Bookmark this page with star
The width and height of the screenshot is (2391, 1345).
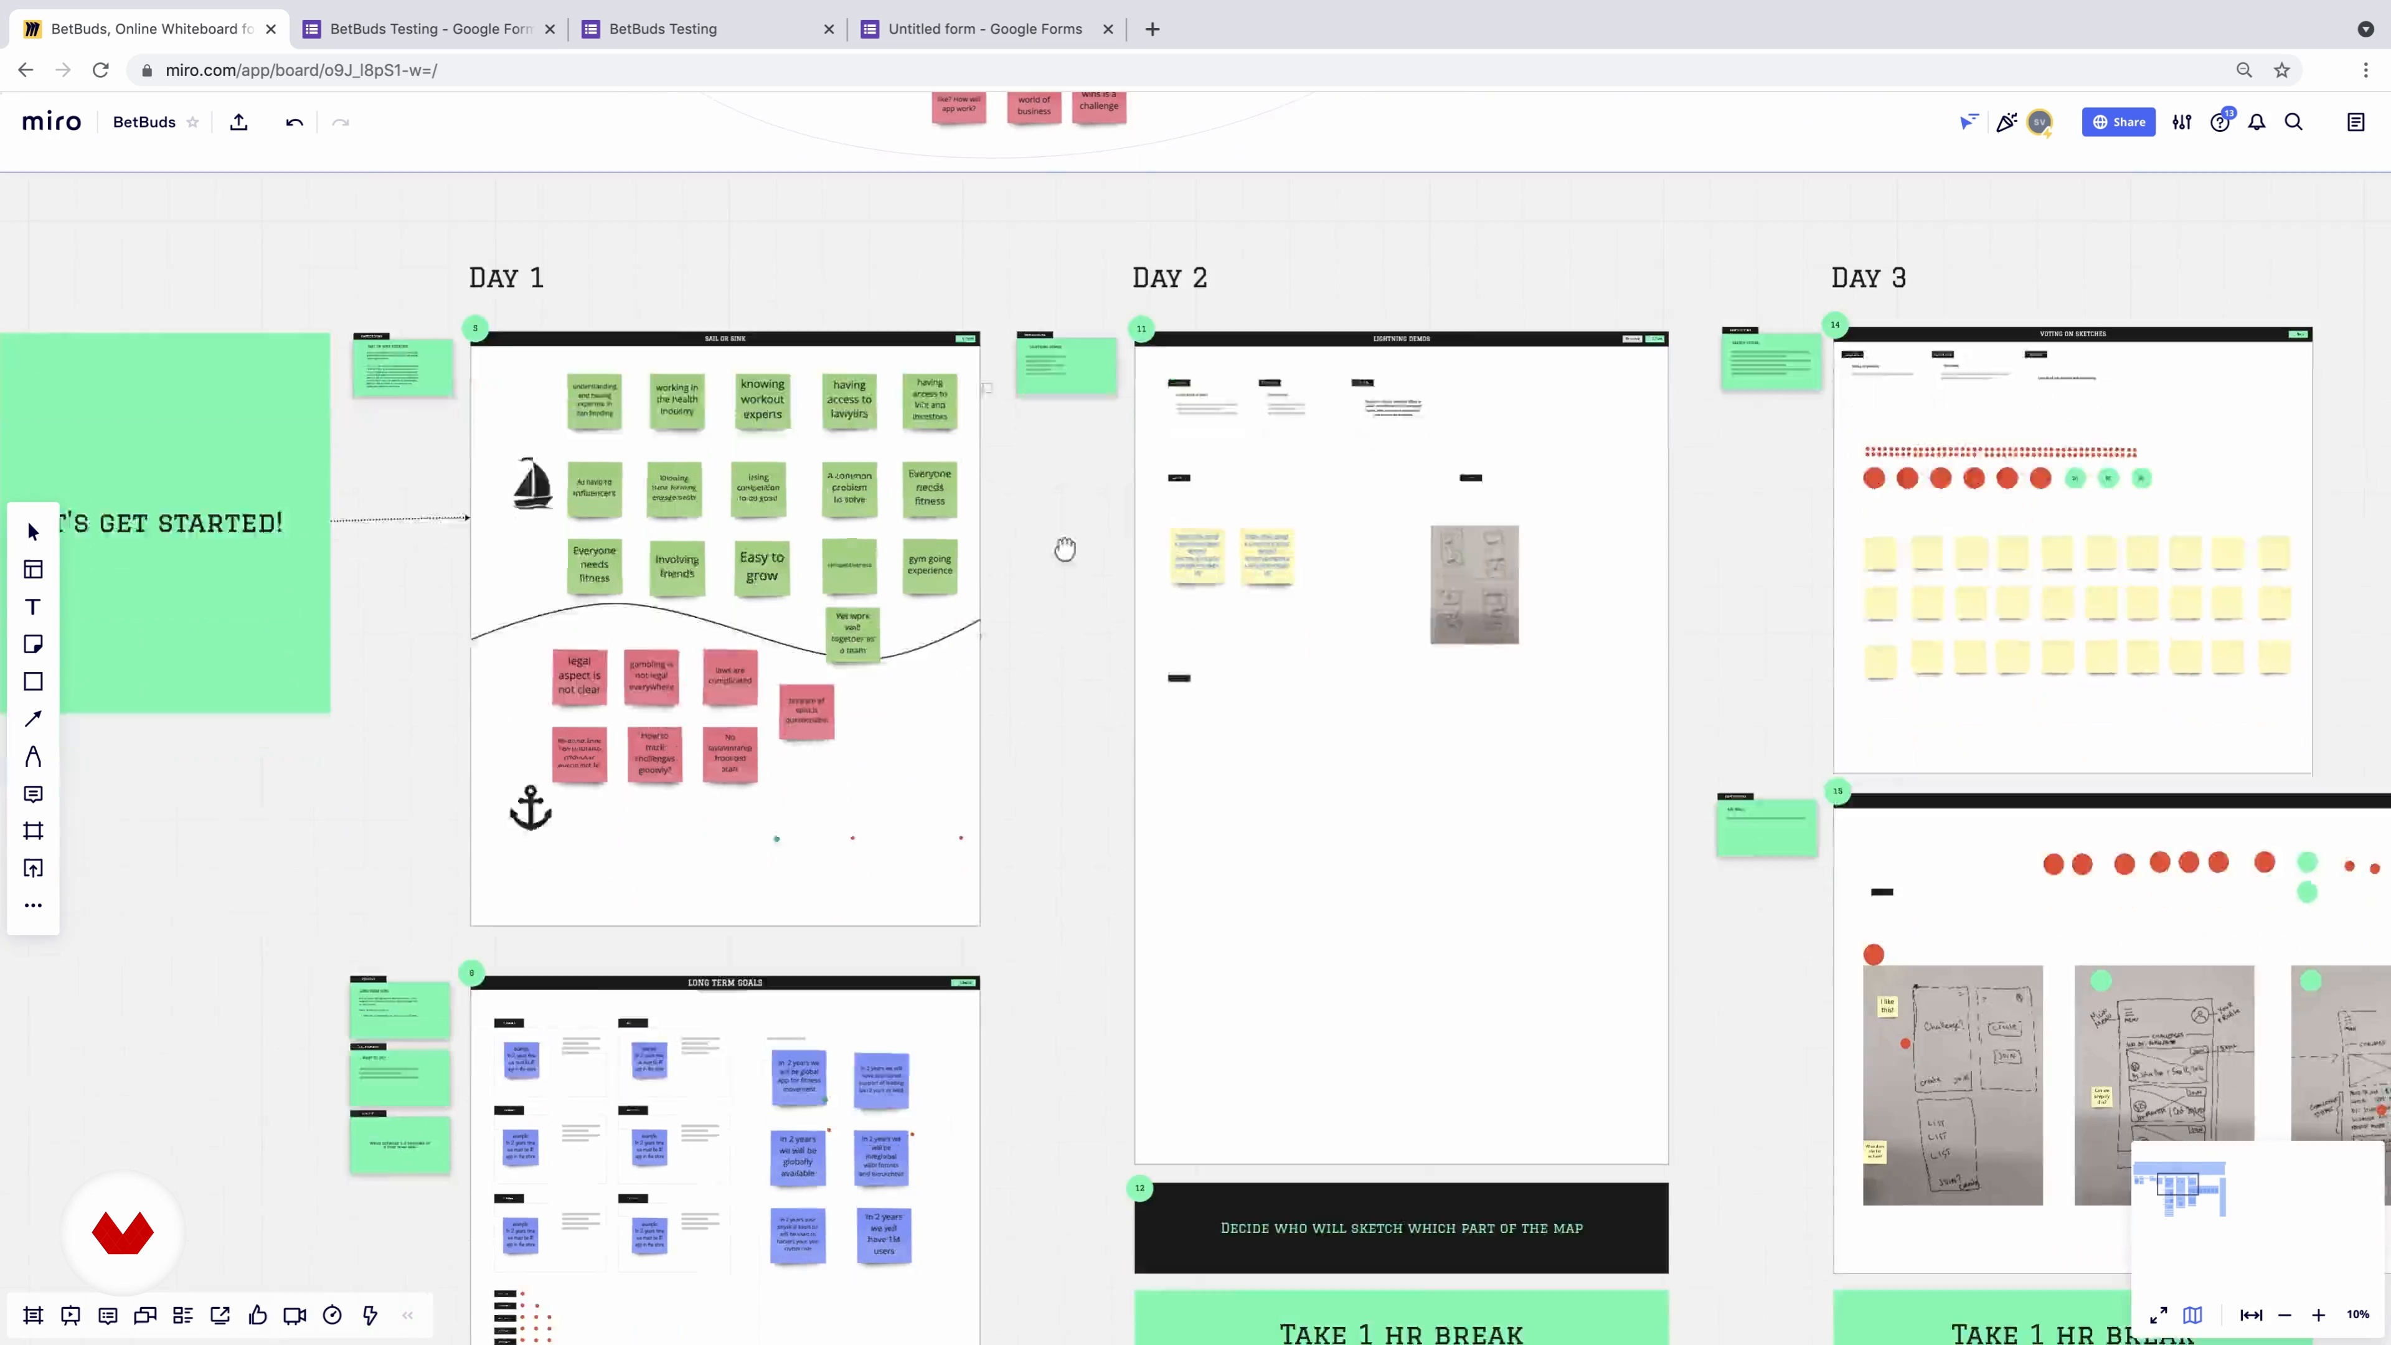[x=2281, y=70]
